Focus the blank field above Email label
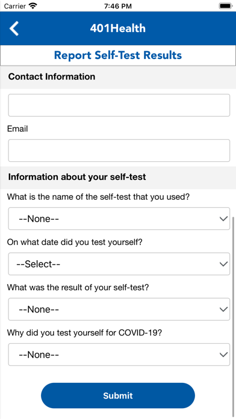The image size is (236, 419). click(x=119, y=105)
